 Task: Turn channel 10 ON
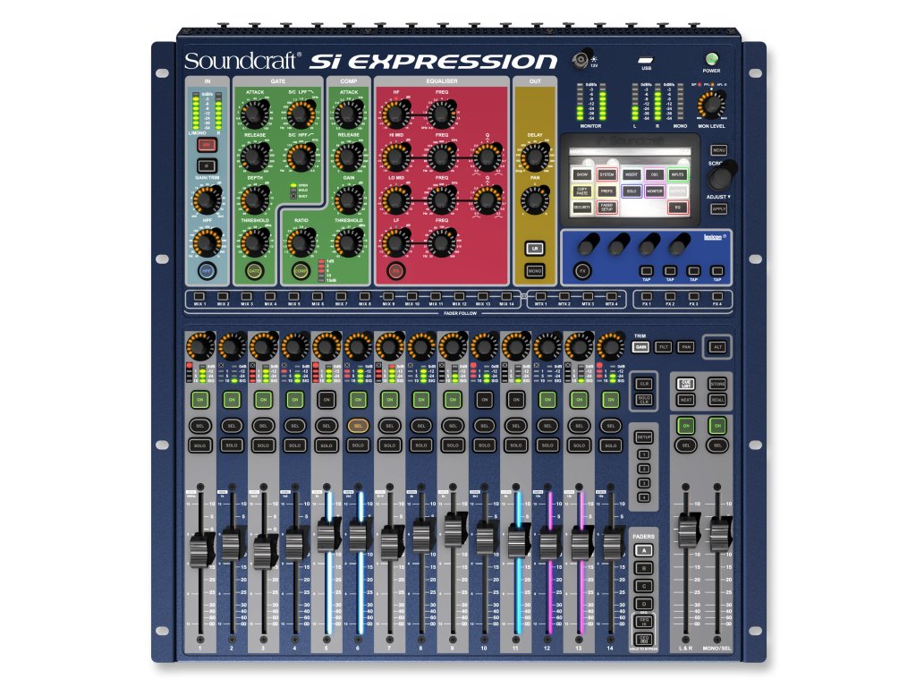(x=484, y=400)
